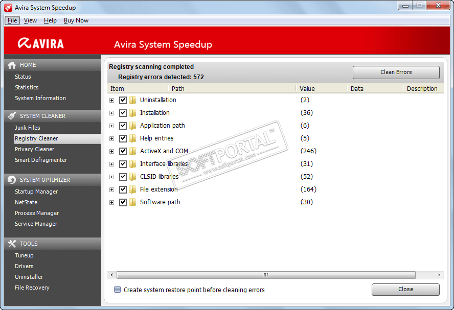Click the Clean Errors button
This screenshot has height=310, width=454.
coord(396,73)
